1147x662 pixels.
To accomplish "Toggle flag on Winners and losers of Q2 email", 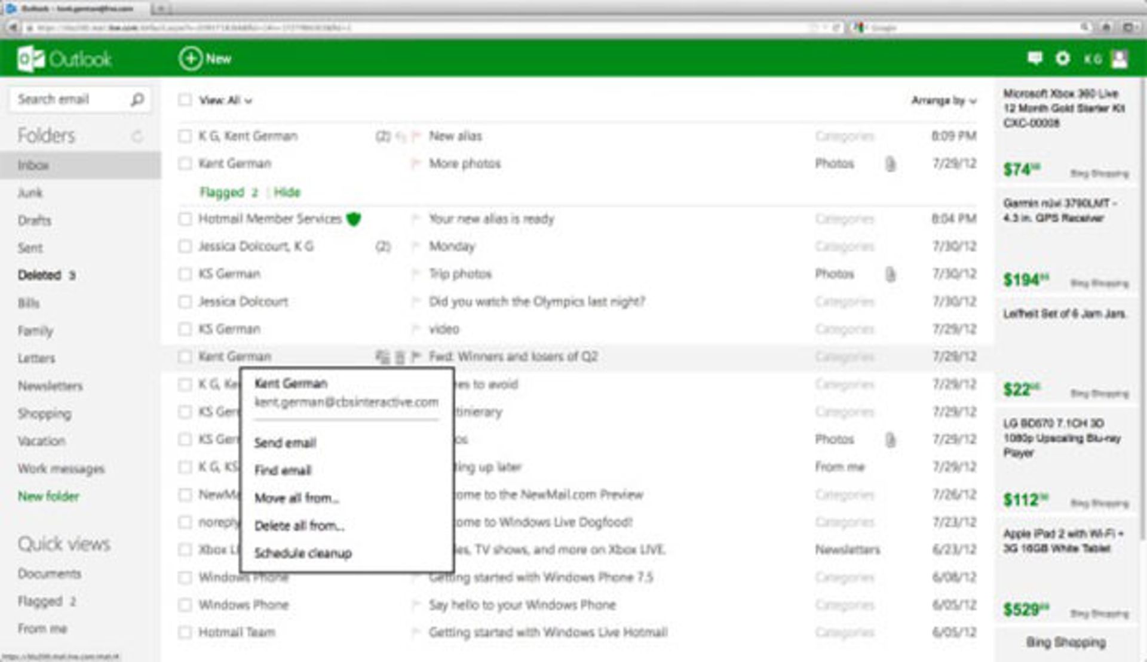I will [416, 356].
